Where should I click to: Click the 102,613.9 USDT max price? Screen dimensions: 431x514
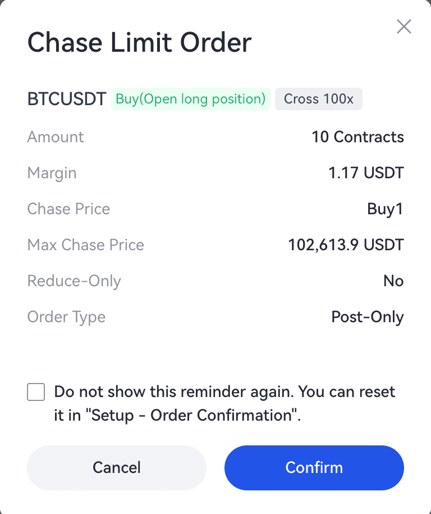[346, 245]
